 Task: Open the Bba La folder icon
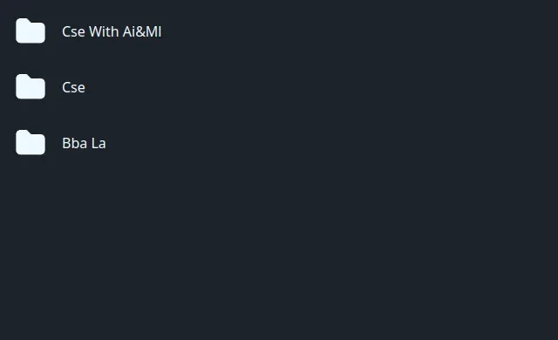(x=31, y=143)
